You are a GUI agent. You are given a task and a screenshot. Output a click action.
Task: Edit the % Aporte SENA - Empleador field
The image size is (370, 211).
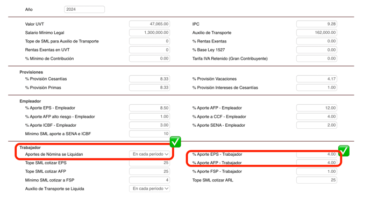coord(317,125)
